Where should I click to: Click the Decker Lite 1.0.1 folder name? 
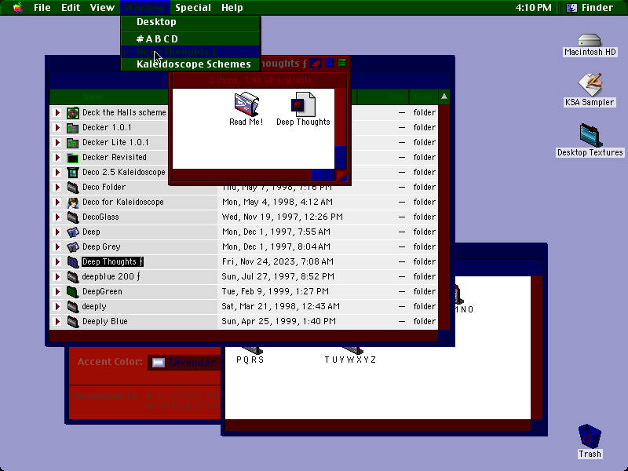click(115, 143)
